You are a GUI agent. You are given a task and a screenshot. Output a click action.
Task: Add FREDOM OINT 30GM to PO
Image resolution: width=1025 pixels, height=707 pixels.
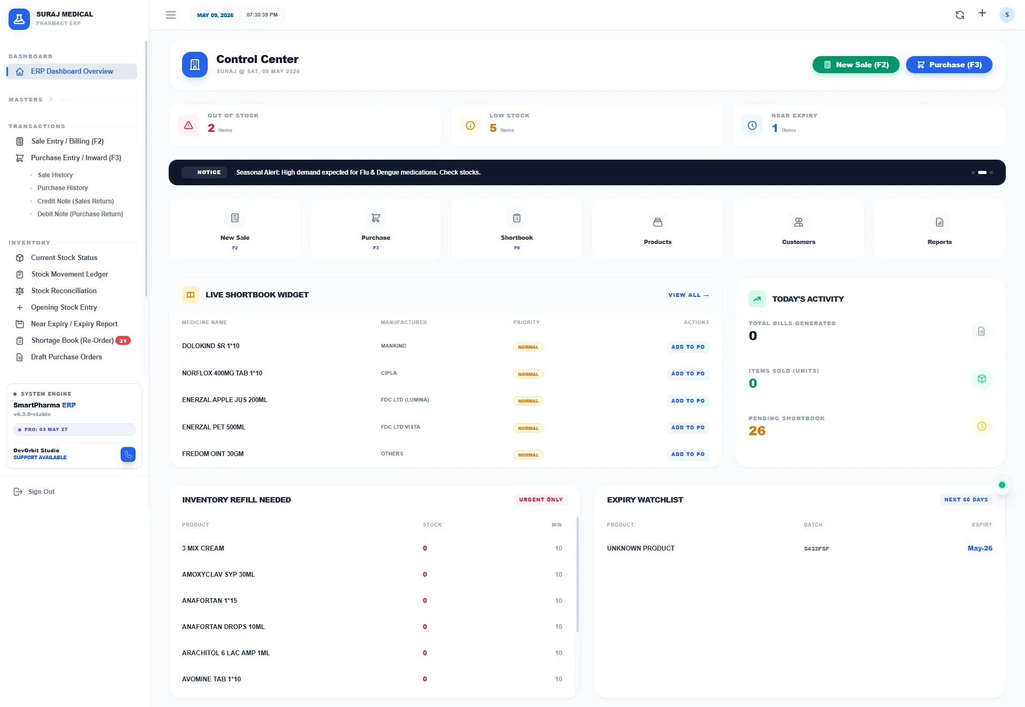coord(688,454)
